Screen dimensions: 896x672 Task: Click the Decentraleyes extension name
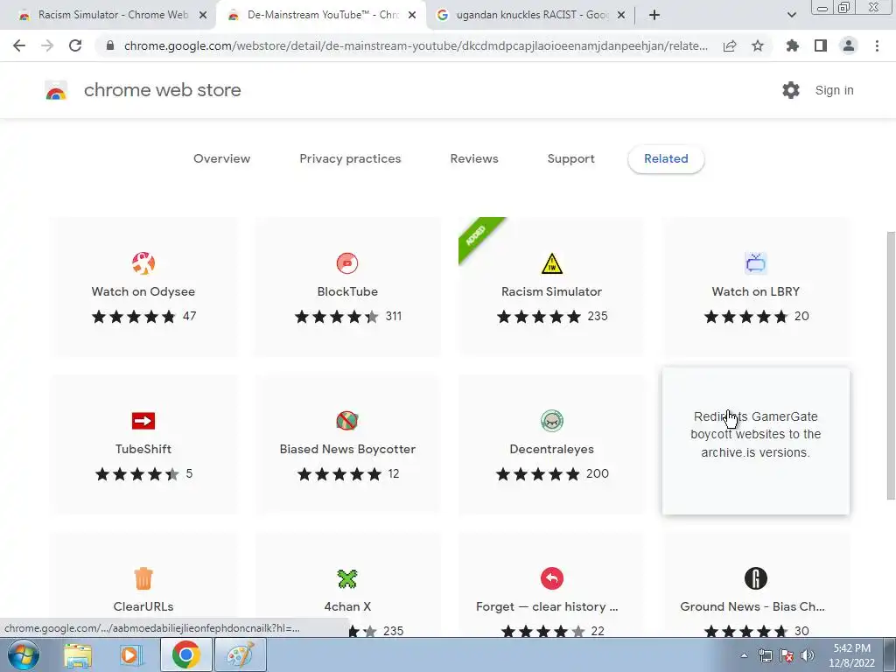[x=552, y=449]
